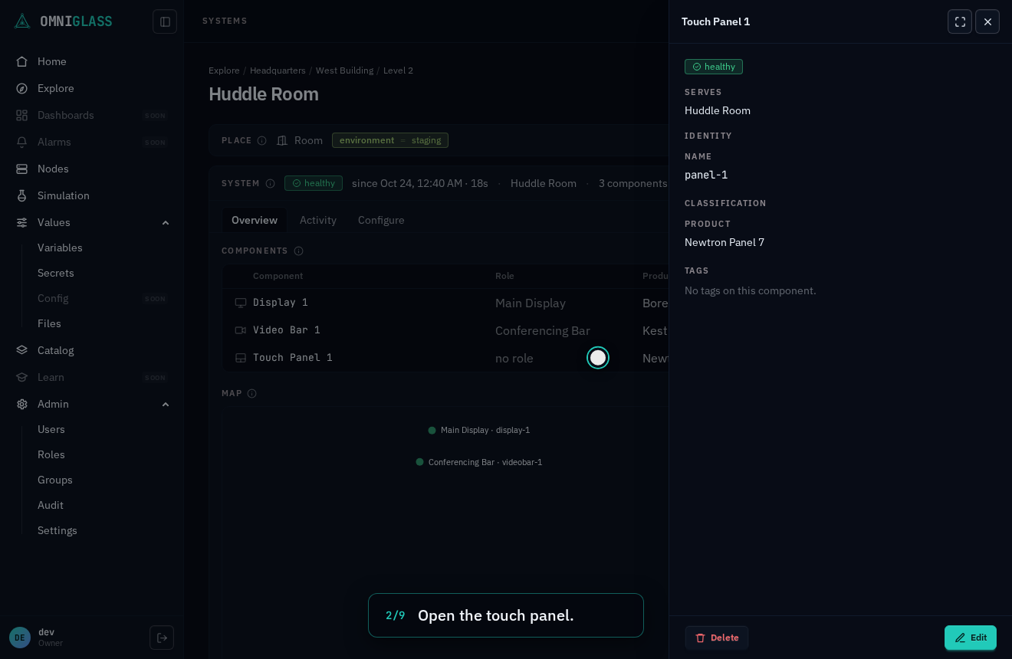The width and height of the screenshot is (1012, 659).
Task: Open Files under Values
Action: (49, 323)
